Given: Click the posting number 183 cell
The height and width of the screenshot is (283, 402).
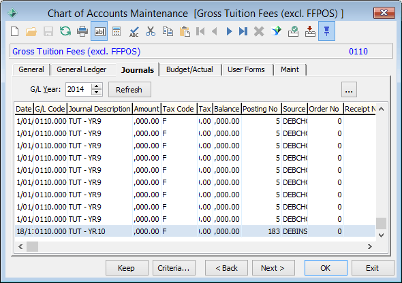Looking at the screenshot, I should point(261,231).
